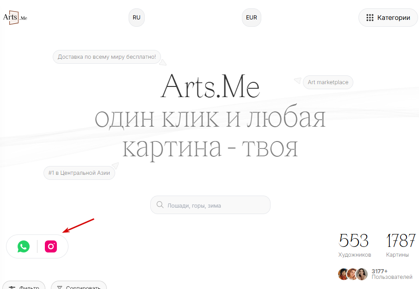
Task: Click the 'Art marketplace' badge
Action: pyautogui.click(x=328, y=82)
